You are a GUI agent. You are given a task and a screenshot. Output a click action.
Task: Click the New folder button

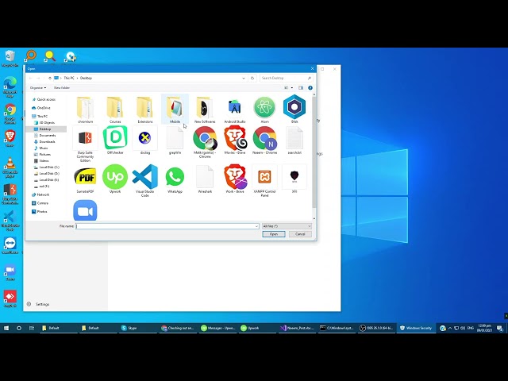(62, 88)
